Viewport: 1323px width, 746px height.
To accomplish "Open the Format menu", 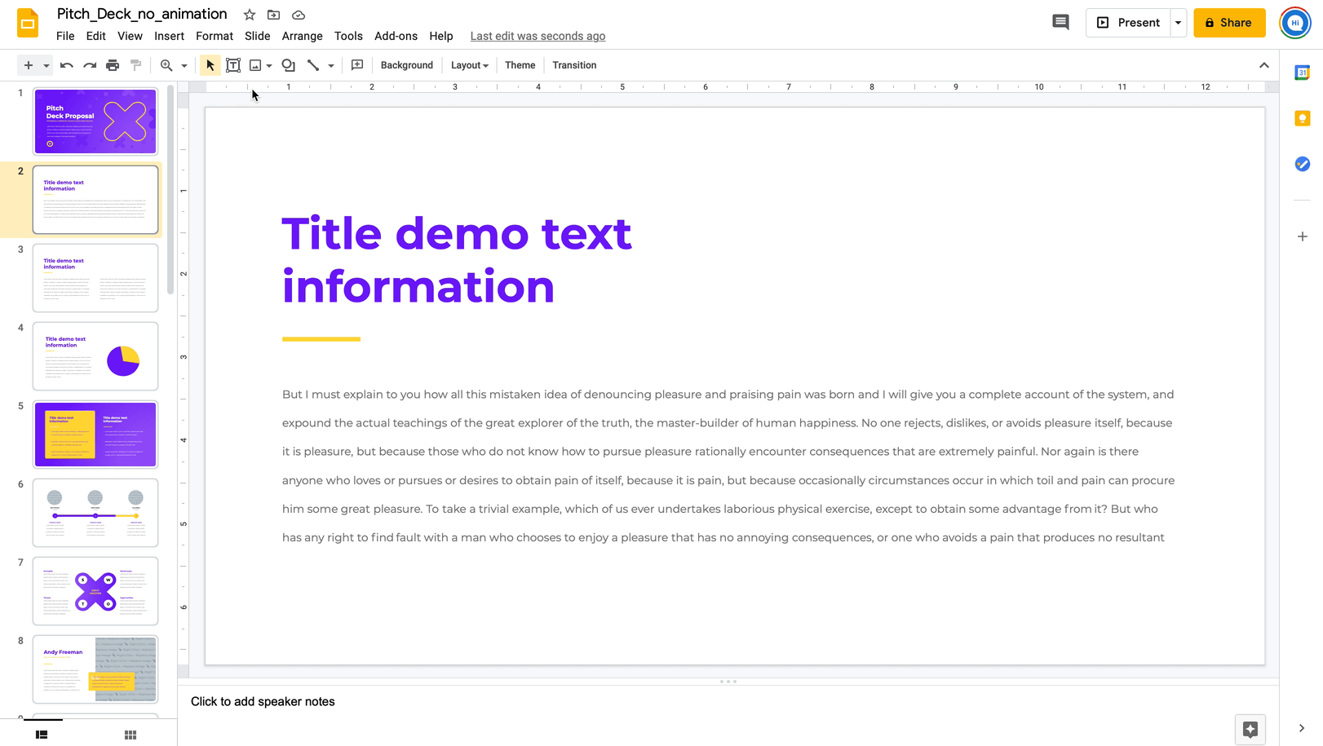I will [x=215, y=36].
